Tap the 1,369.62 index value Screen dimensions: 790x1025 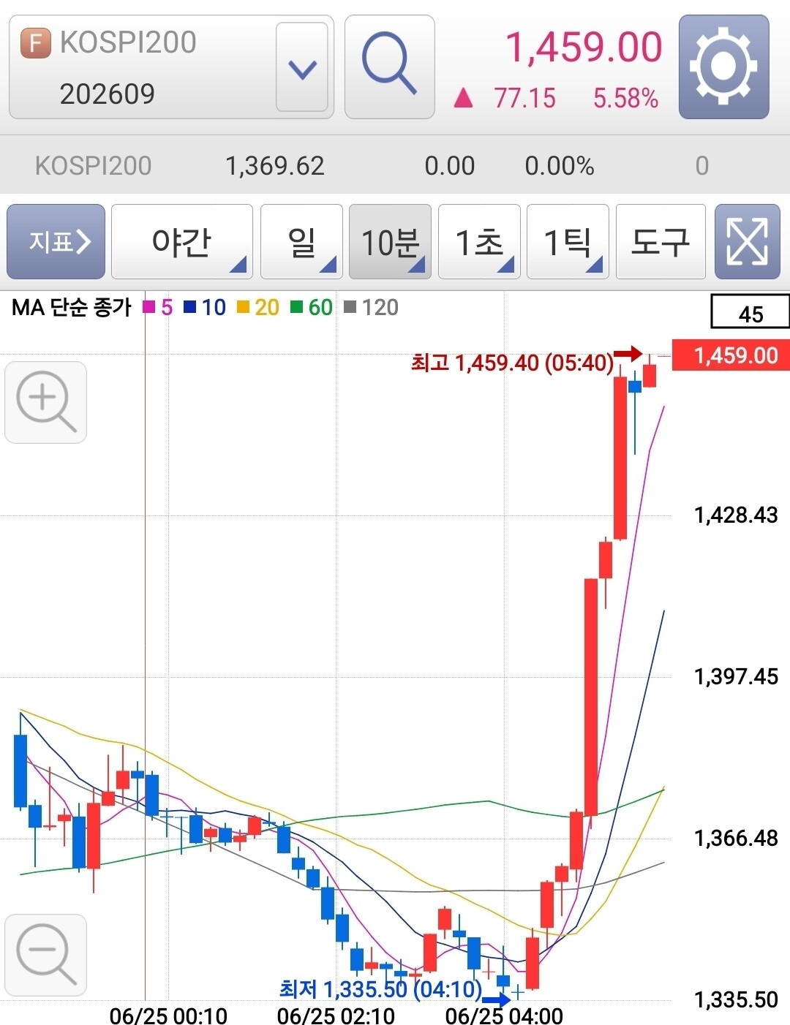tap(274, 166)
